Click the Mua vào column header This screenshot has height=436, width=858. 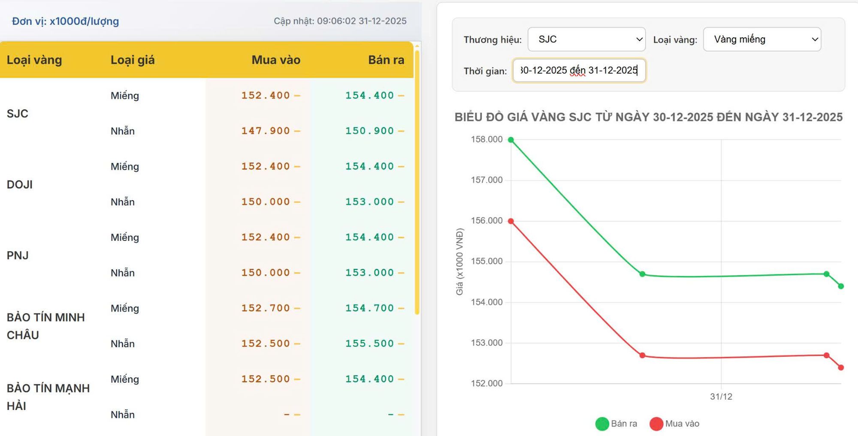point(275,60)
